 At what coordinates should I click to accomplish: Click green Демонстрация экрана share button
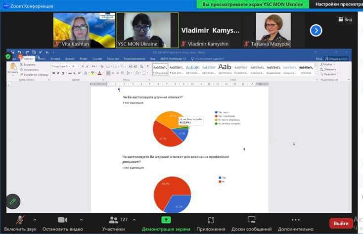click(x=166, y=223)
